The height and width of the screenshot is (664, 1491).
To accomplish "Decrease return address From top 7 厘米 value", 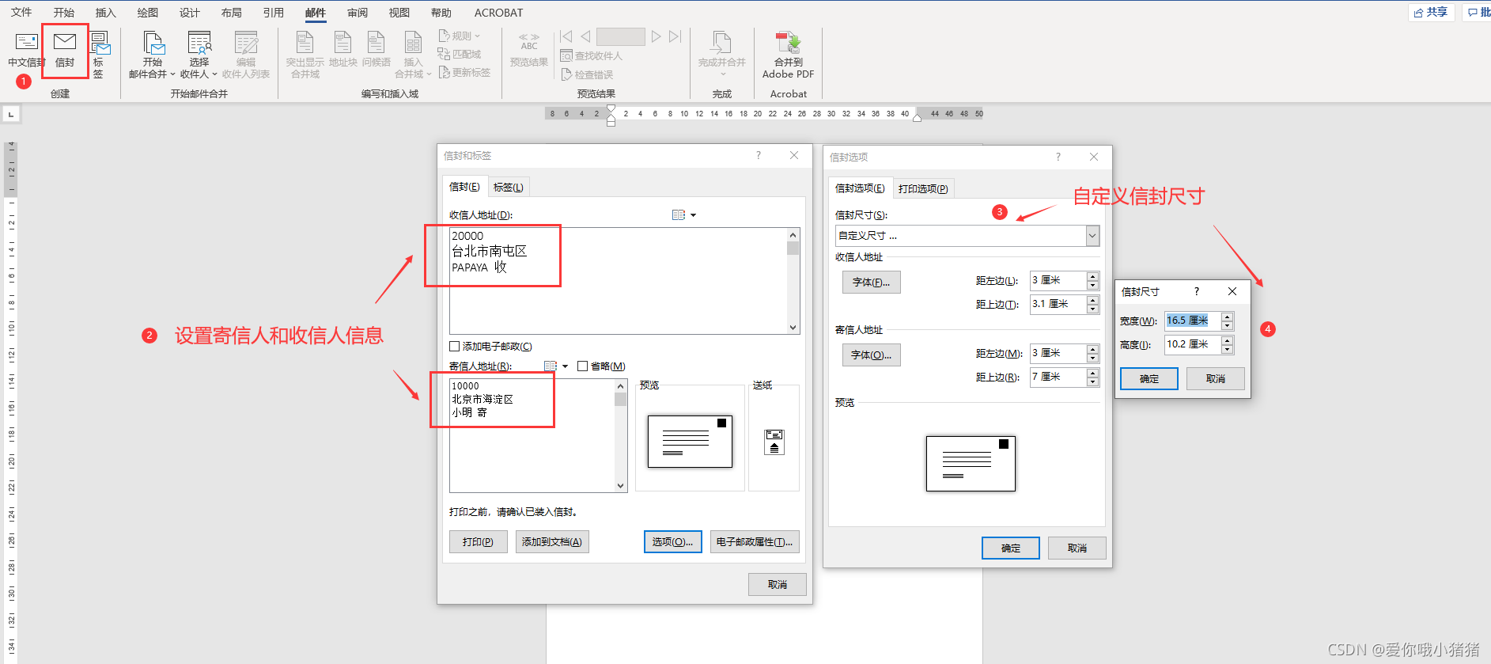I will pos(1092,381).
